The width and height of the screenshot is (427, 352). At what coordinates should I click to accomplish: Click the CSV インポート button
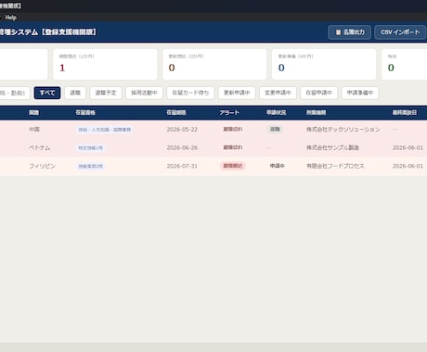tap(400, 32)
